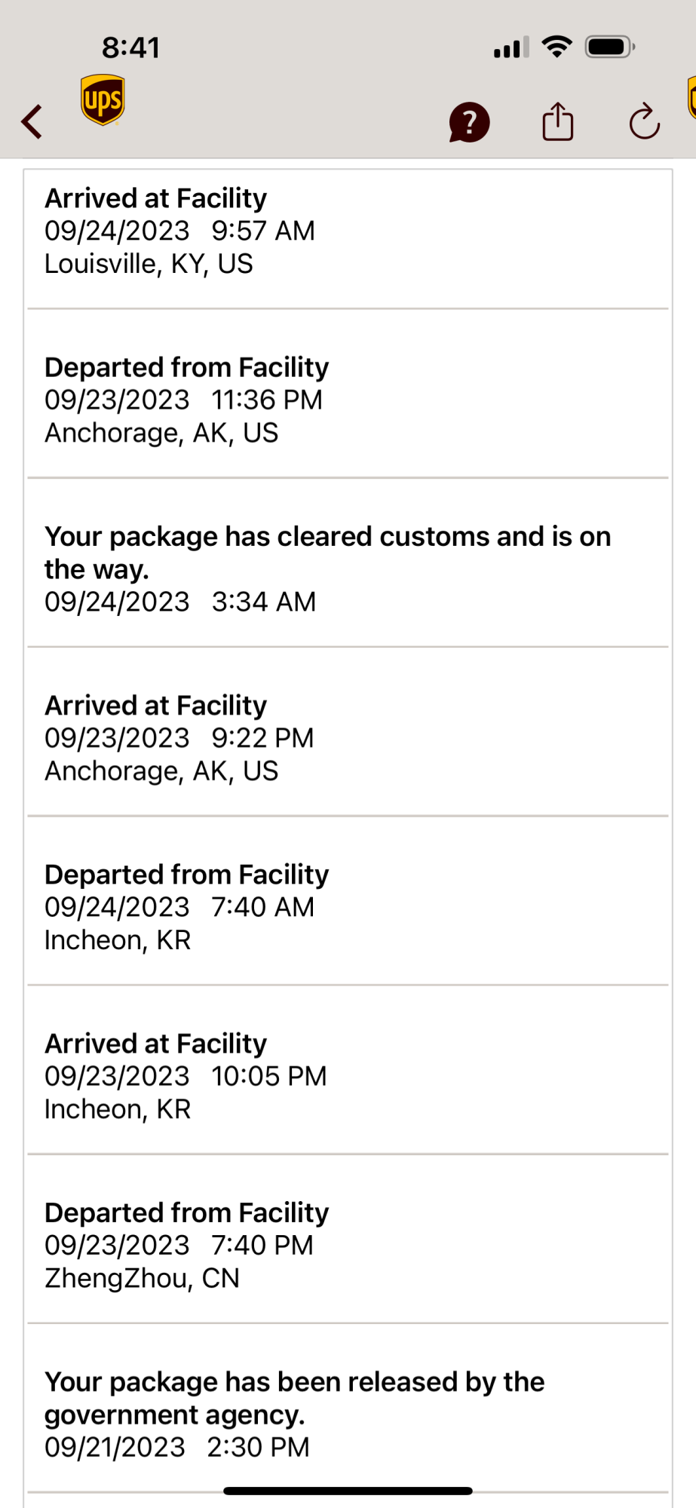Screen dimensions: 696x1508
Task: Select Departed from Facility Incheon entry
Action: pyautogui.click(x=348, y=906)
